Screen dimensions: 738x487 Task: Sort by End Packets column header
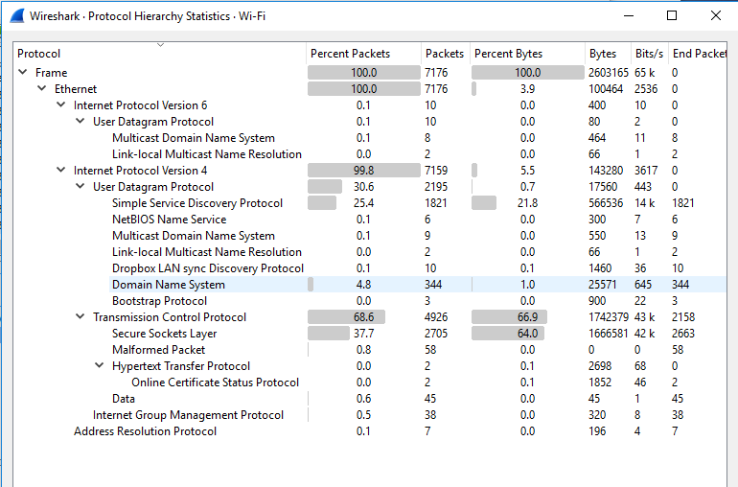tap(699, 54)
